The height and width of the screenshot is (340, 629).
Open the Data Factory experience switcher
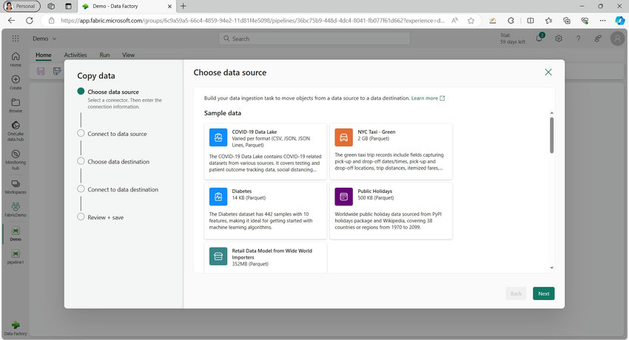click(x=16, y=328)
